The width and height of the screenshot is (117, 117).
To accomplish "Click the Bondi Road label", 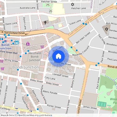I will pyautogui.click(x=112, y=67).
